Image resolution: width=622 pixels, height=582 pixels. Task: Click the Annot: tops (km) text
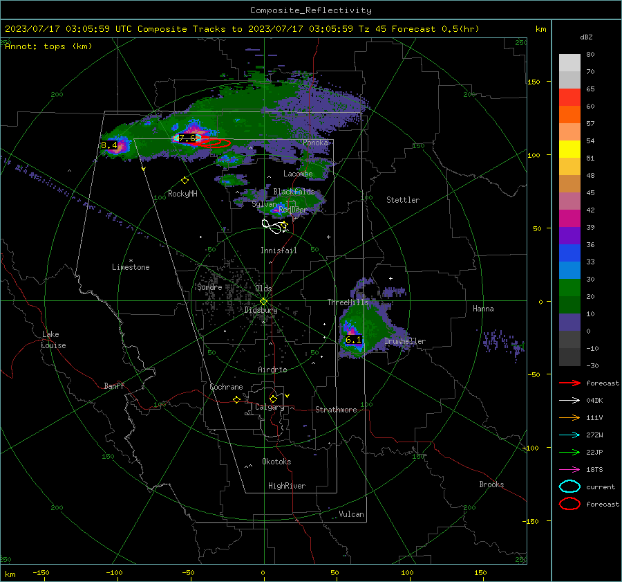[48, 46]
